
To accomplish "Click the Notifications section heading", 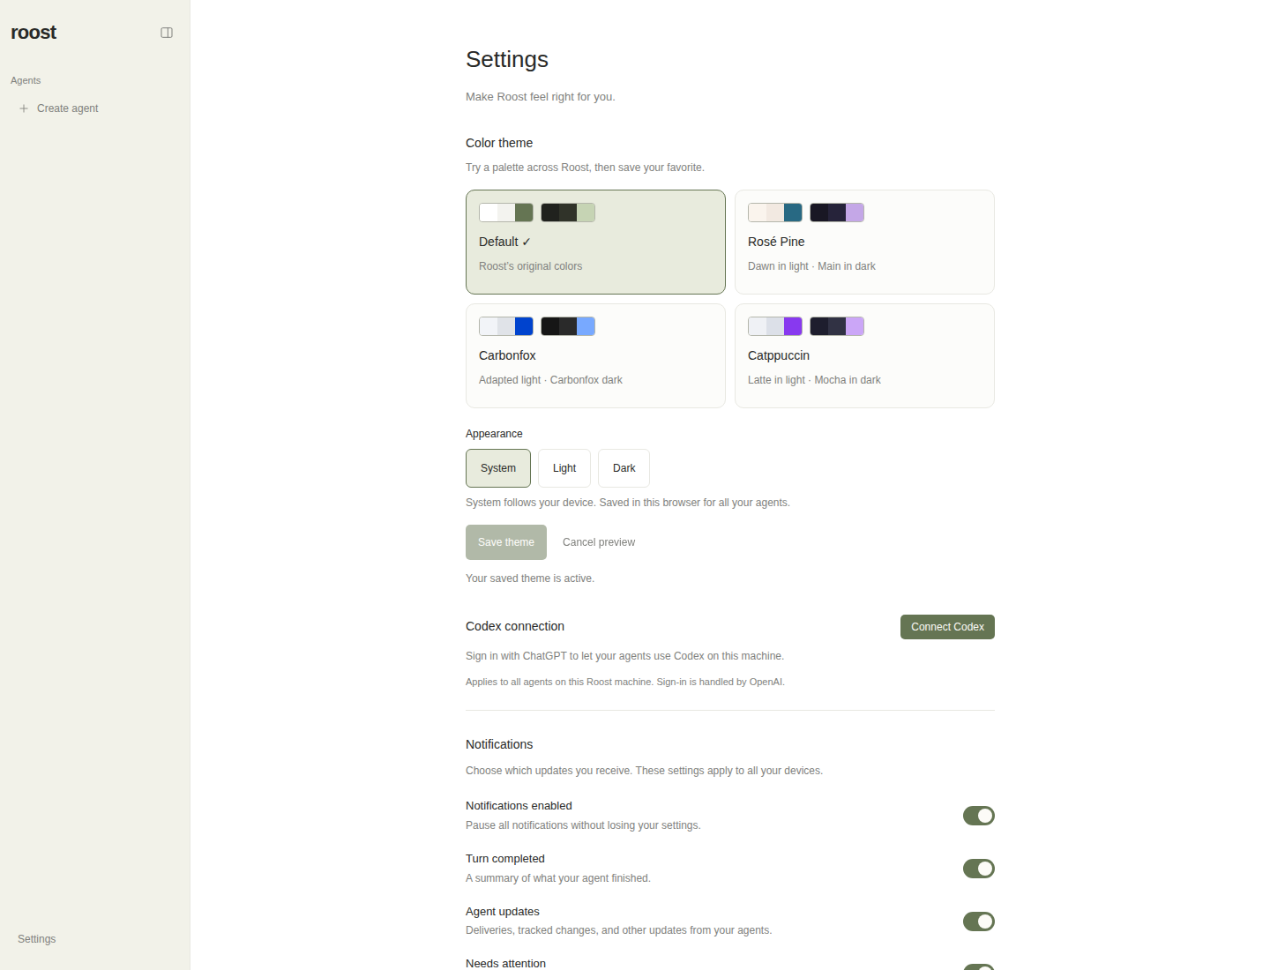I will click(x=499, y=744).
